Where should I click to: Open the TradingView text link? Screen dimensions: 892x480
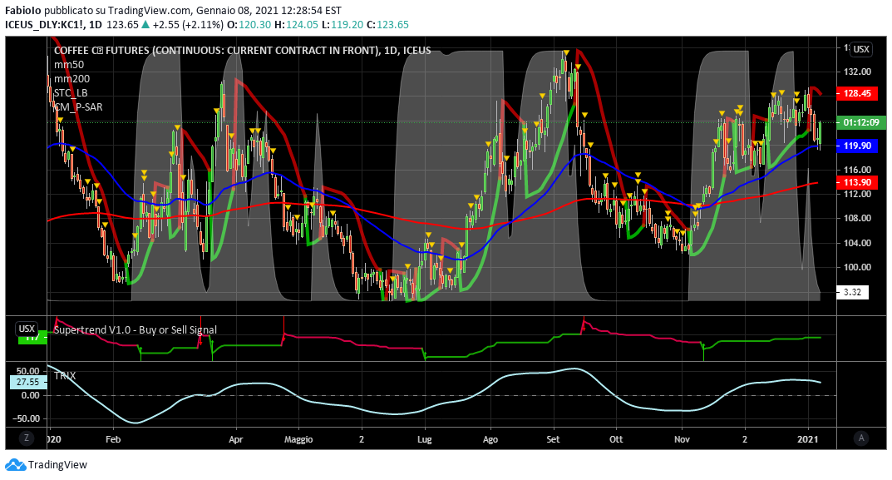click(x=57, y=465)
